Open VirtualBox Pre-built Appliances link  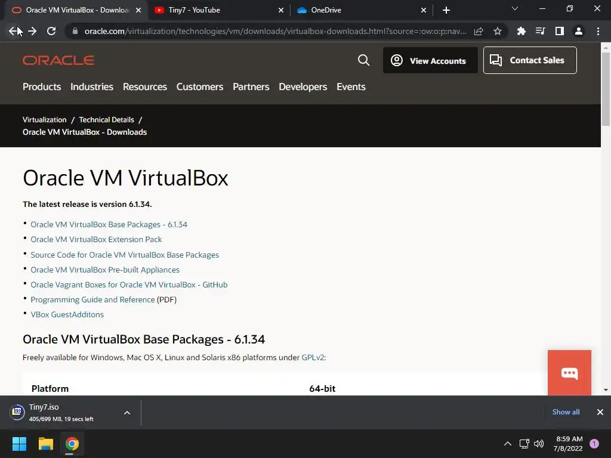[105, 270]
